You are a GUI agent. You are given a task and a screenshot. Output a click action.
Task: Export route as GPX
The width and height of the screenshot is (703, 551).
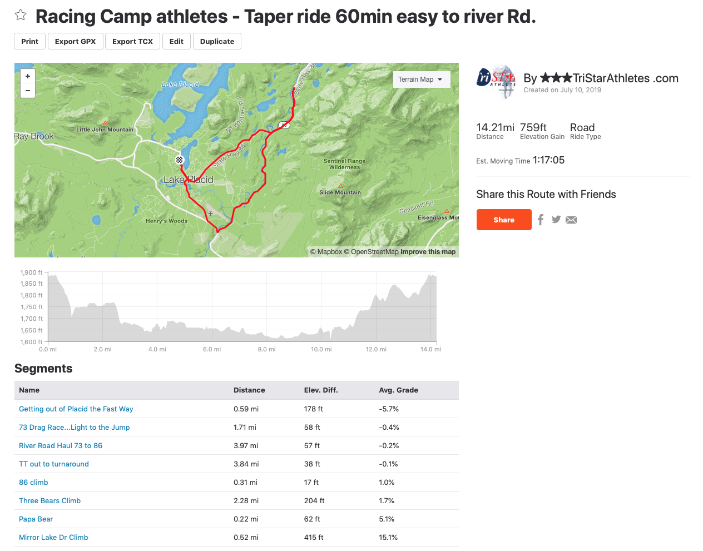tap(76, 41)
